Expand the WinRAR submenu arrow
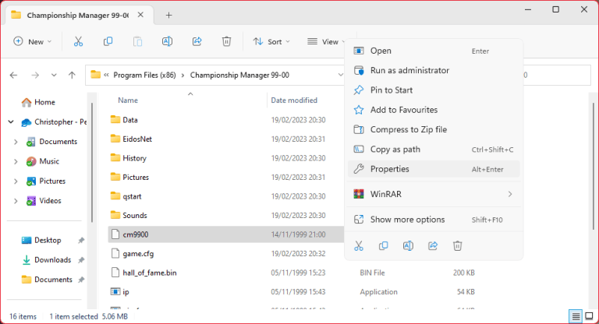The height and width of the screenshot is (324, 599). (x=510, y=194)
